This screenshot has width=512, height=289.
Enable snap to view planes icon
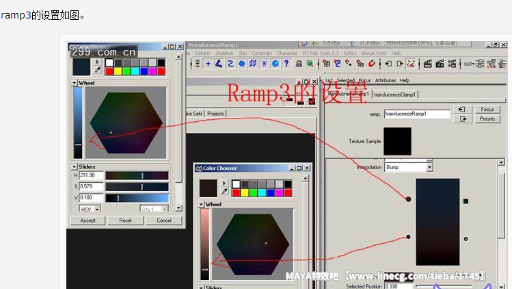tap(360, 64)
